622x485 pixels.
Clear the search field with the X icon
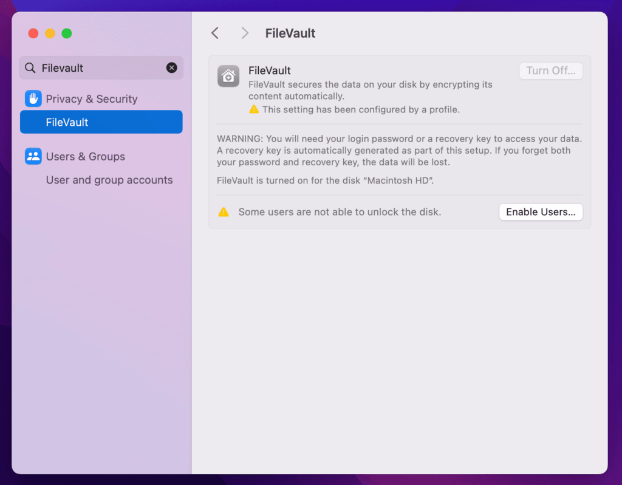[171, 67]
